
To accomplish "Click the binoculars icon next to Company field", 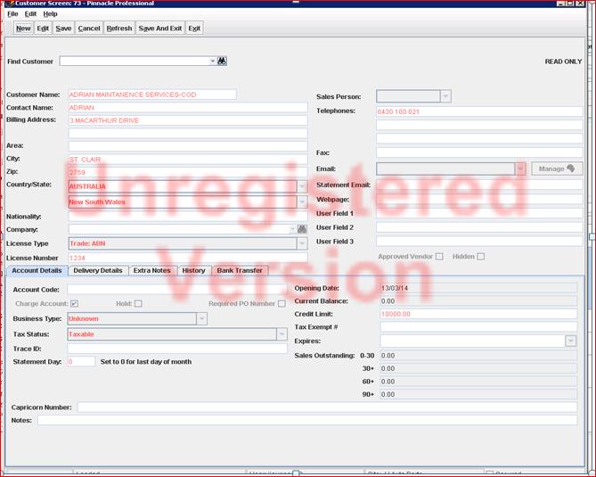I will click(x=301, y=229).
